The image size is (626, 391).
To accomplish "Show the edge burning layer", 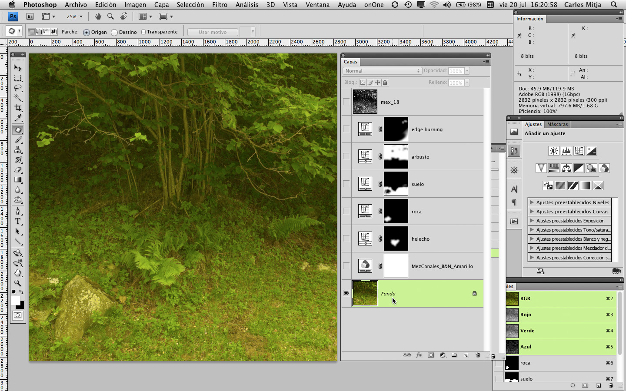I will pyautogui.click(x=346, y=129).
